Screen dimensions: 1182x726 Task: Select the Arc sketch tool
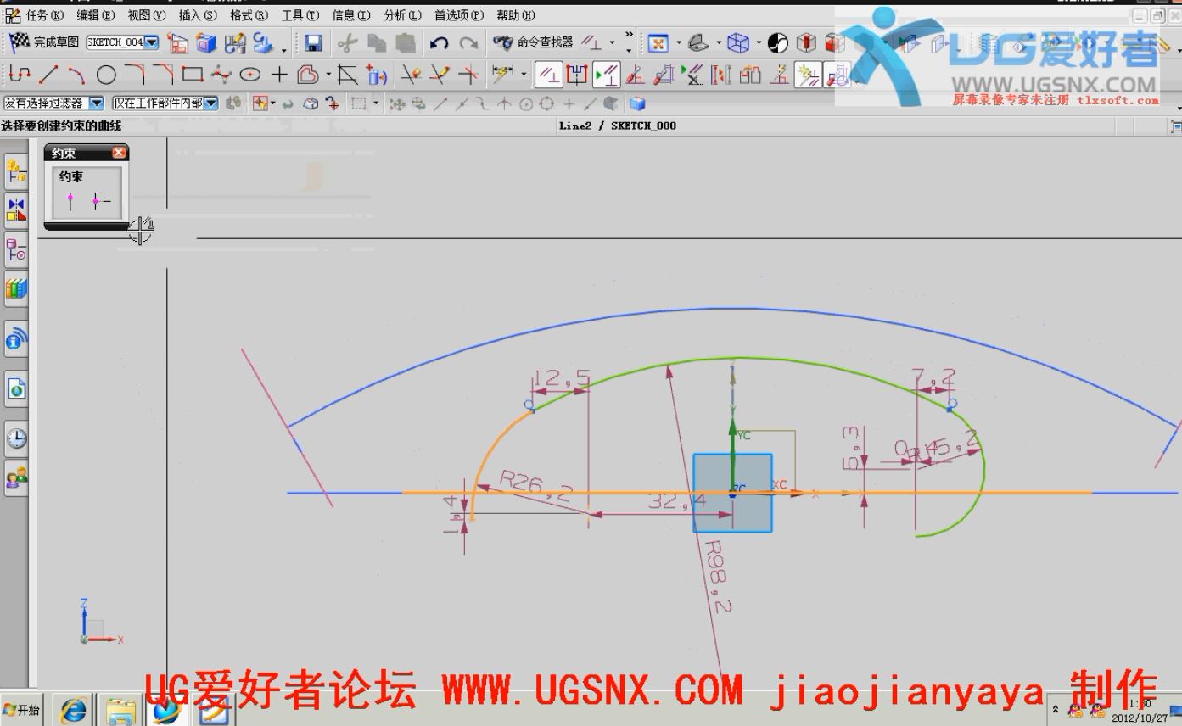click(x=76, y=75)
